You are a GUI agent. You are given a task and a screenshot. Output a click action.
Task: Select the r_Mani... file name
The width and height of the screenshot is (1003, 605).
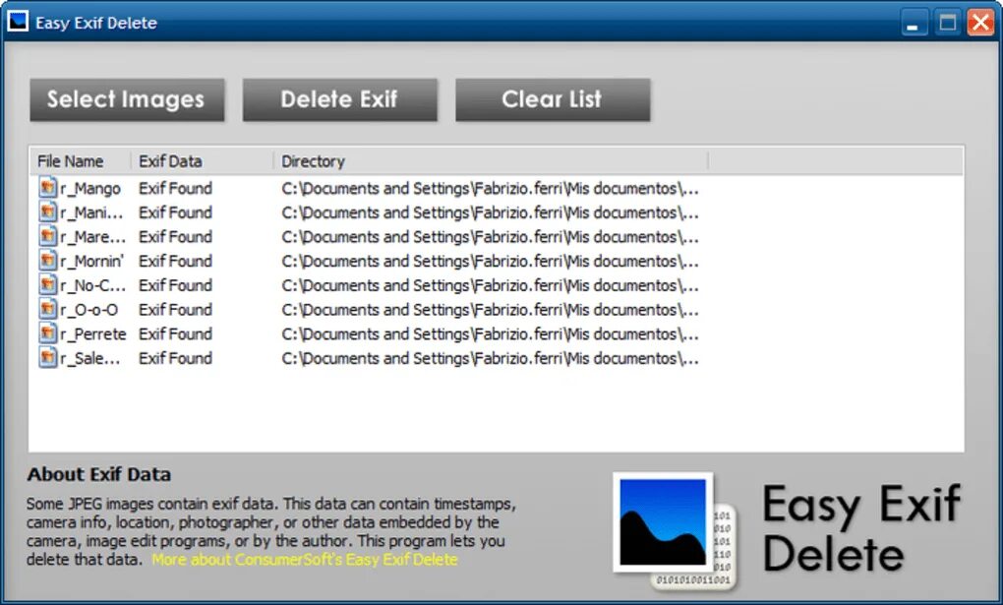pyautogui.click(x=91, y=213)
